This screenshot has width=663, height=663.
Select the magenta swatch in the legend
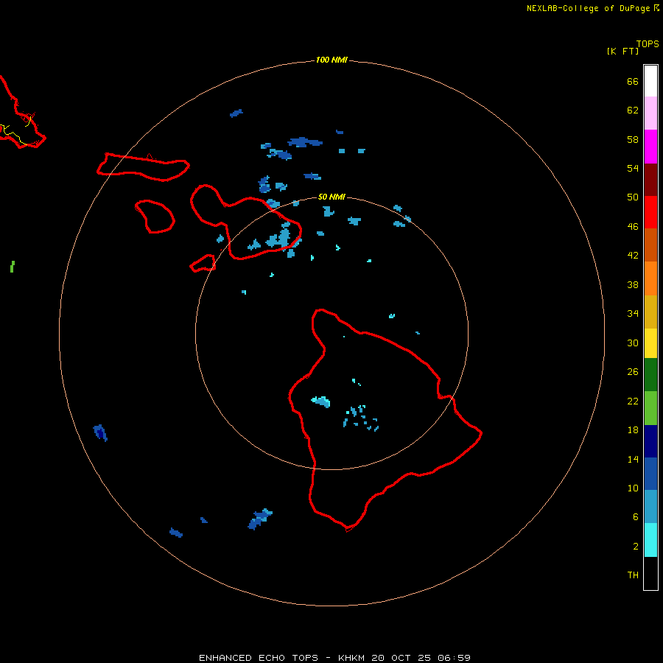click(x=650, y=147)
